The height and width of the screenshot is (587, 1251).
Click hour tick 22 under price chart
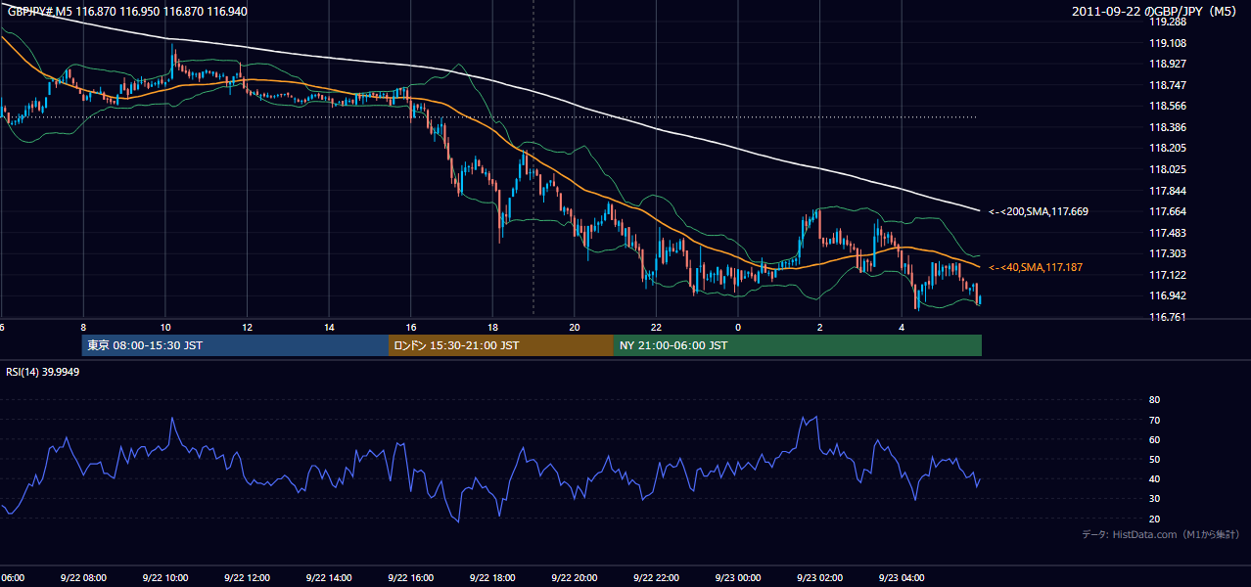(656, 327)
